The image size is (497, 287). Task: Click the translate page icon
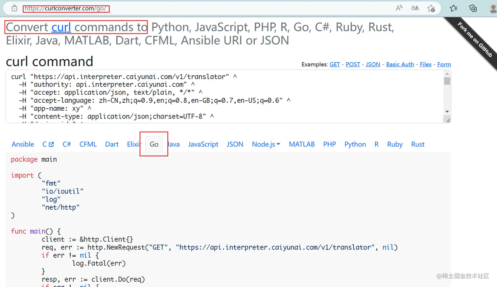point(415,8)
